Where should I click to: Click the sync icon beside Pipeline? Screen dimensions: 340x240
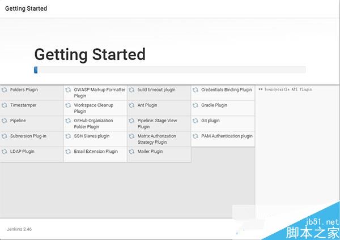coord(5,121)
